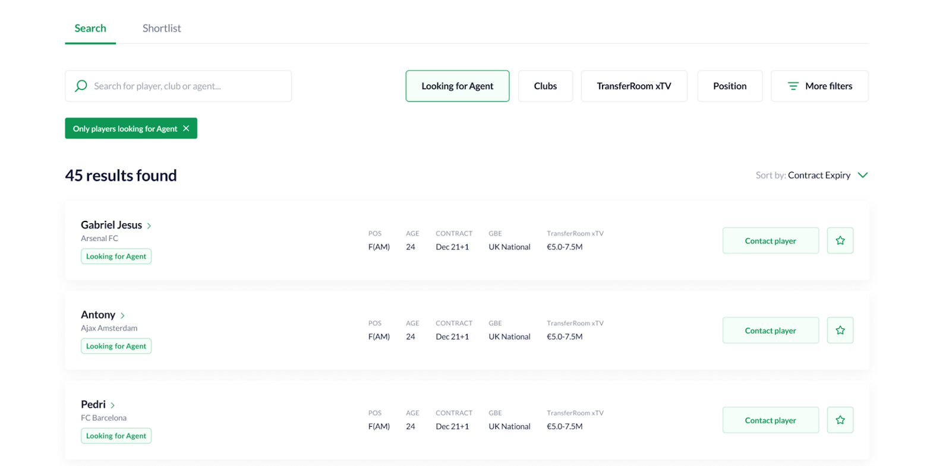Open the Clubs filter dropdown
This screenshot has width=927, height=466.
point(545,86)
